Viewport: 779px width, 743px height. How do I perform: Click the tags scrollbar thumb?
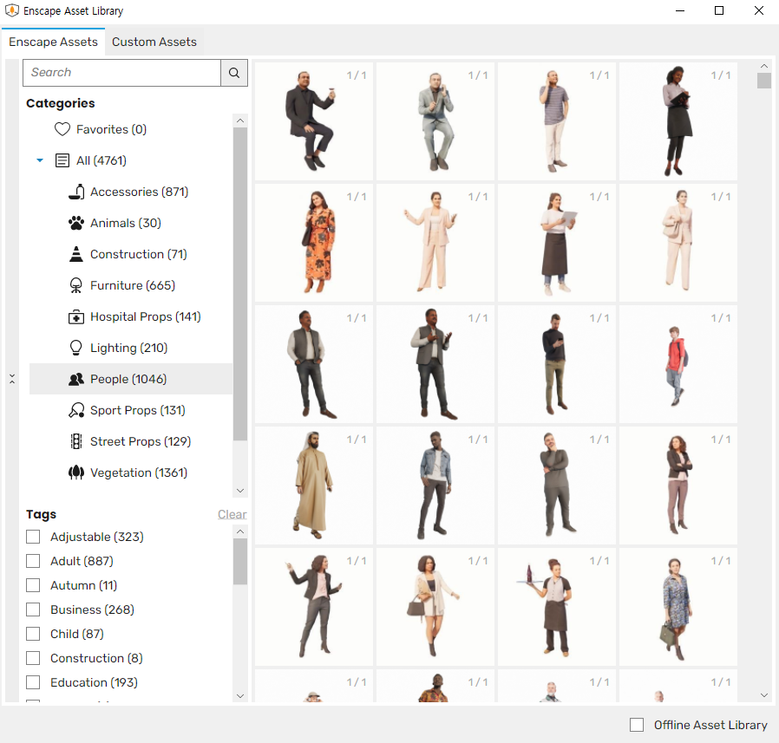[240, 562]
